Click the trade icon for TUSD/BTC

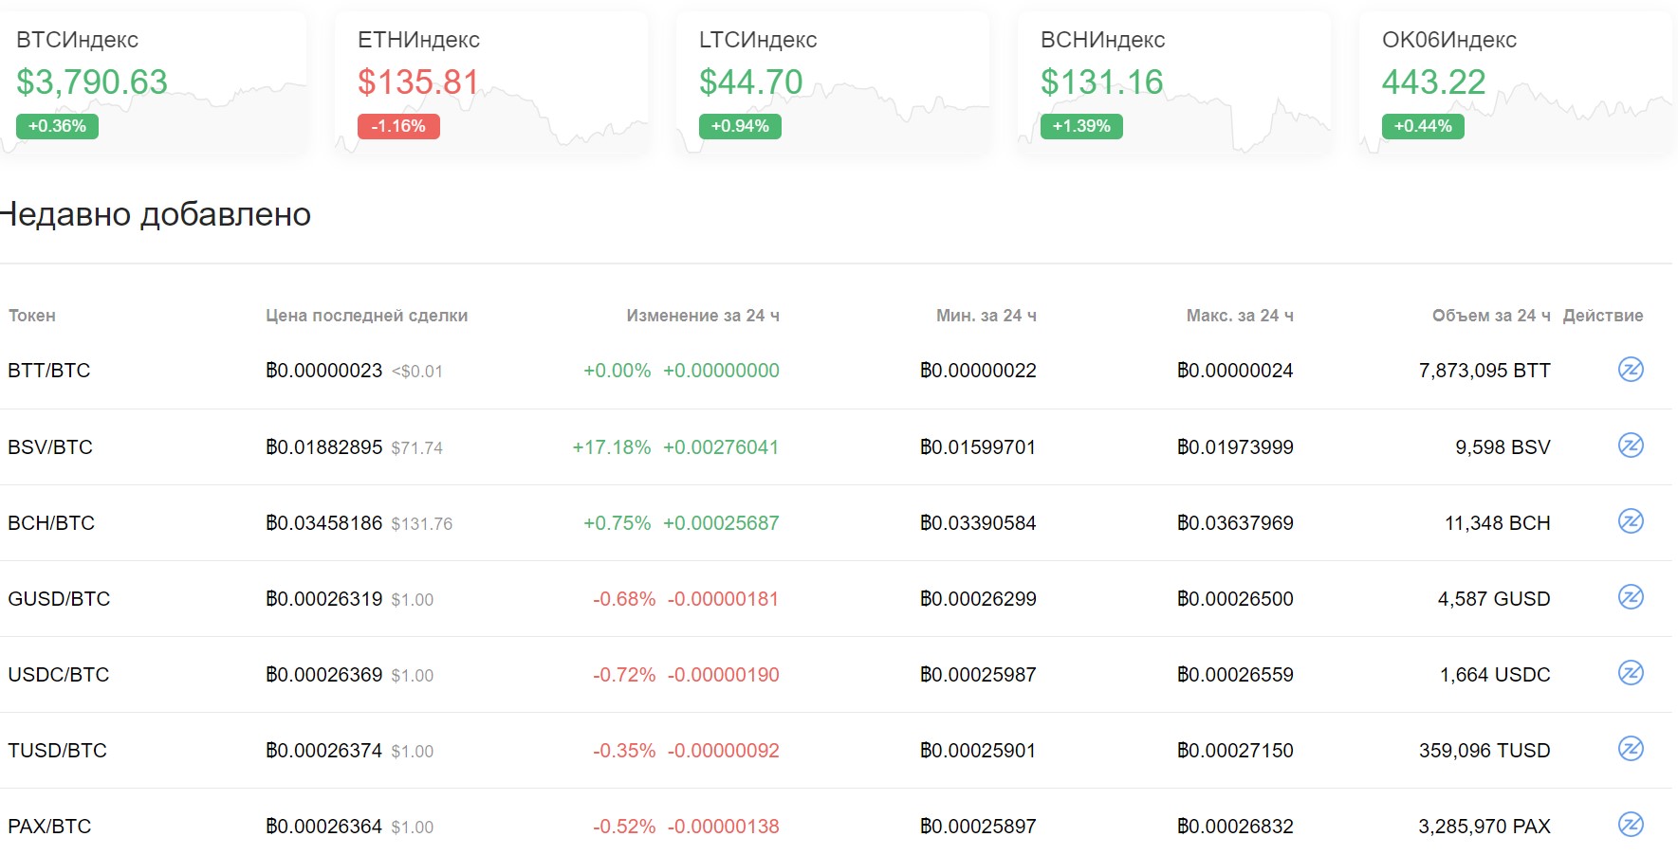coord(1631,749)
